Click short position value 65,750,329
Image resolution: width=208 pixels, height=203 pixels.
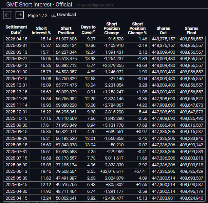(x=66, y=79)
